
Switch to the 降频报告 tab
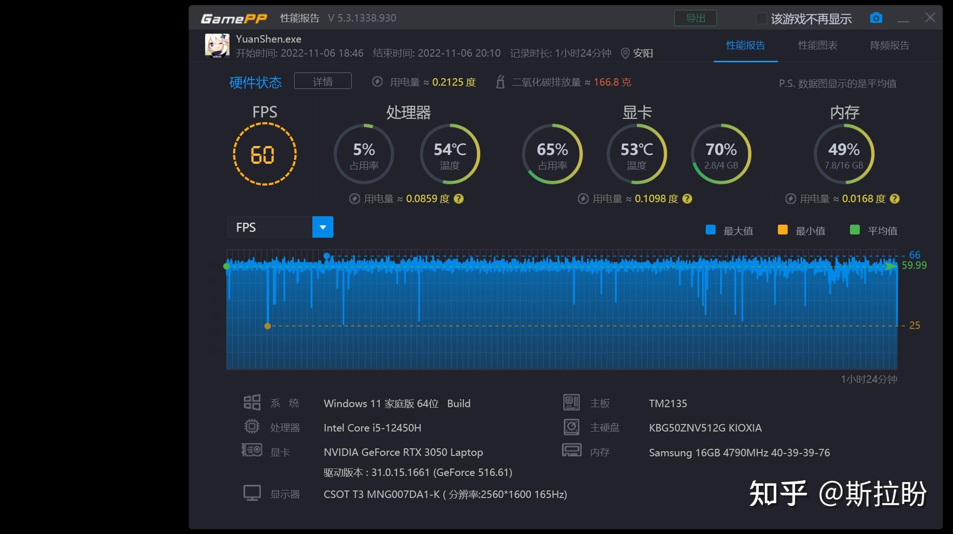[x=889, y=45]
